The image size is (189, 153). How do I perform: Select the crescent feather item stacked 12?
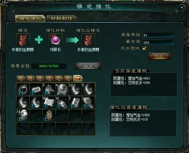(x=75, y=89)
